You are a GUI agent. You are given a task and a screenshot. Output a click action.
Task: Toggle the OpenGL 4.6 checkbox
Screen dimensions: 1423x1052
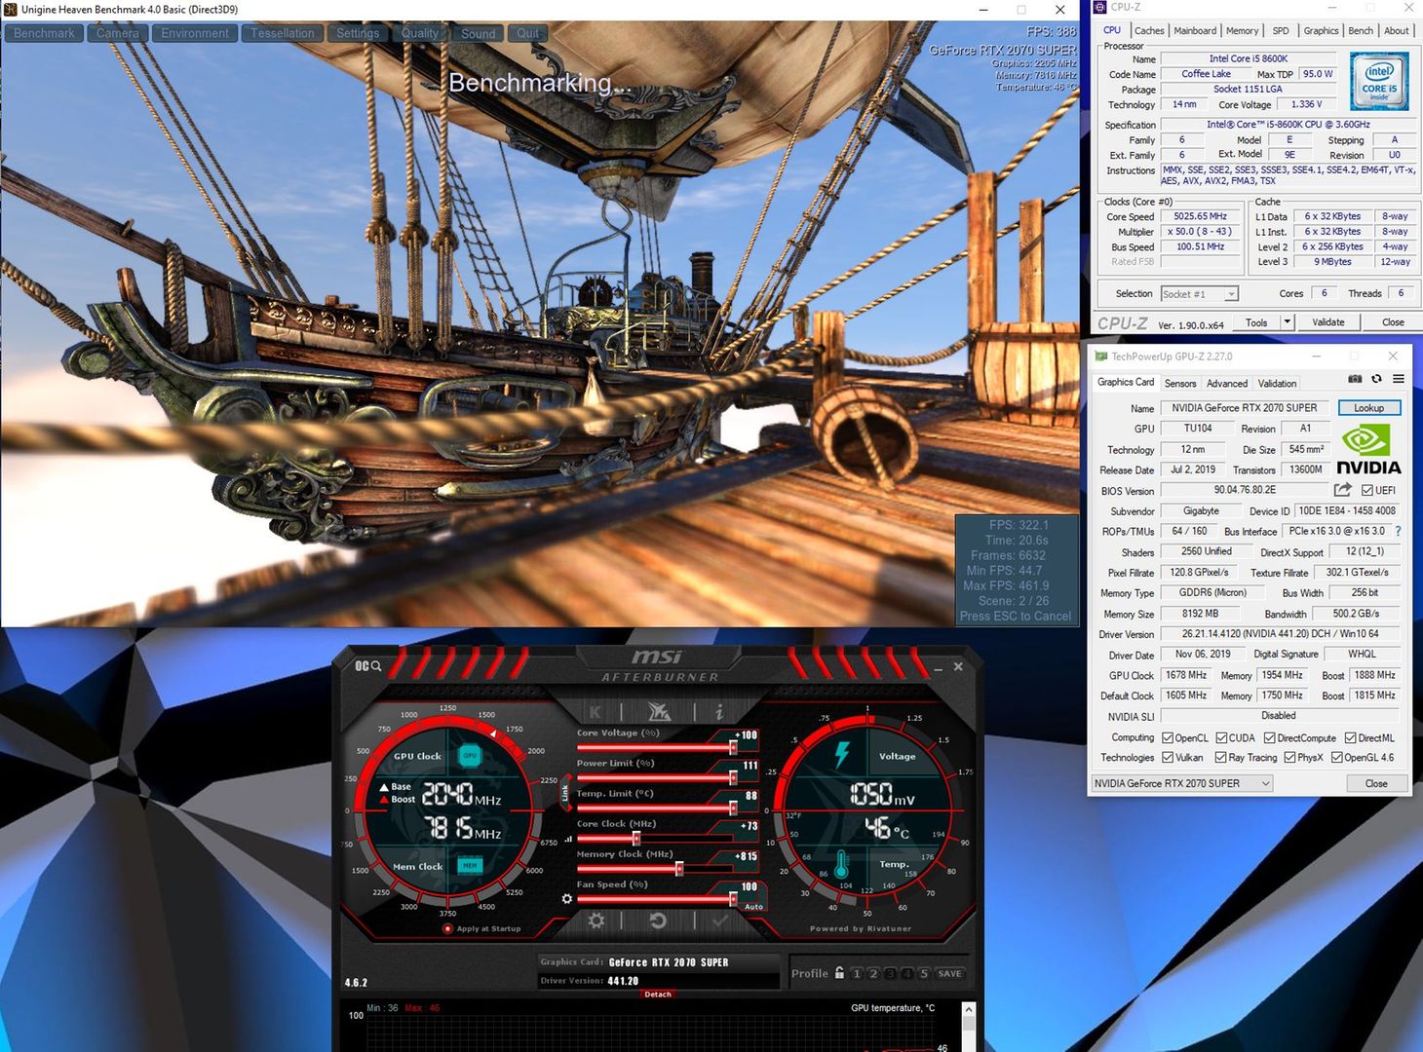click(x=1337, y=757)
